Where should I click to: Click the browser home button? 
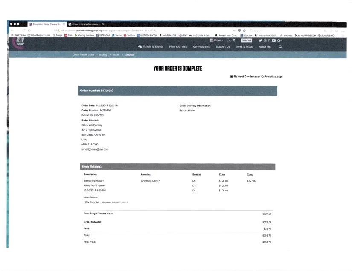(29, 31)
